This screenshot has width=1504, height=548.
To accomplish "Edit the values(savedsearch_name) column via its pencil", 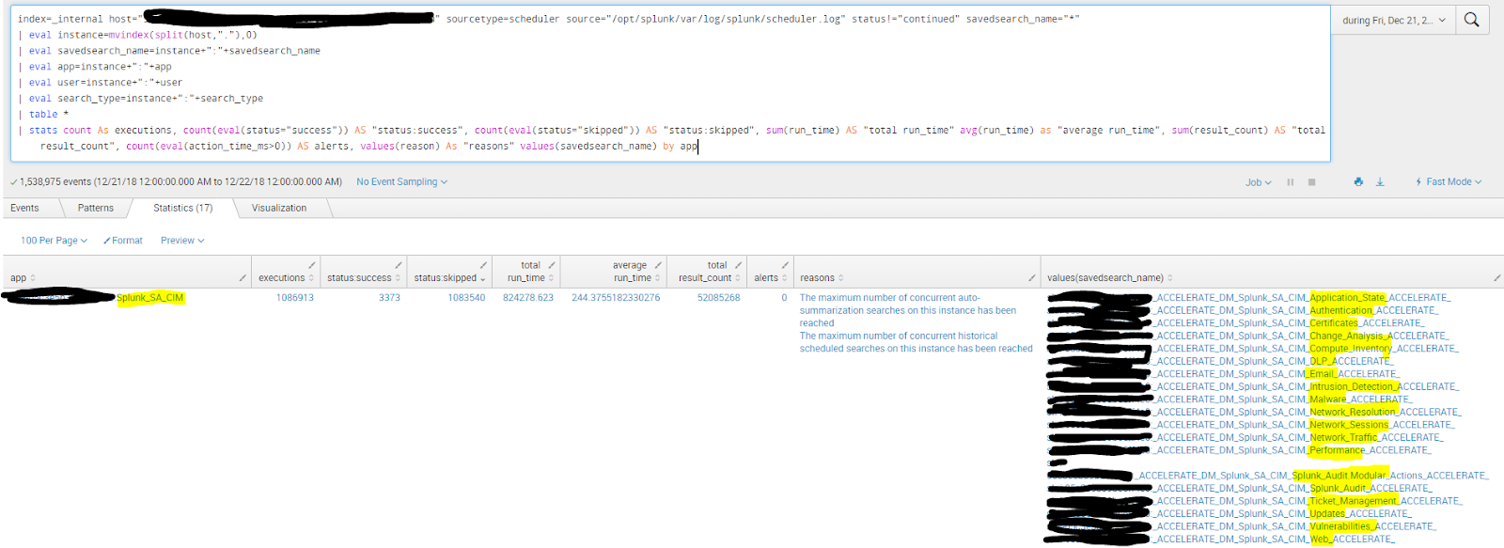I will point(1496,278).
